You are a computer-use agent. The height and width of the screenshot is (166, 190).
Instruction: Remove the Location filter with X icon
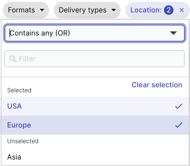pos(181,10)
